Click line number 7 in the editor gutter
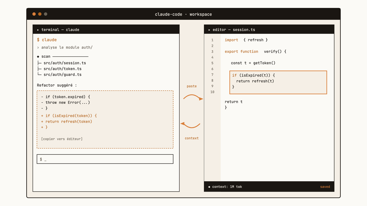367x206 pixels. click(212, 75)
